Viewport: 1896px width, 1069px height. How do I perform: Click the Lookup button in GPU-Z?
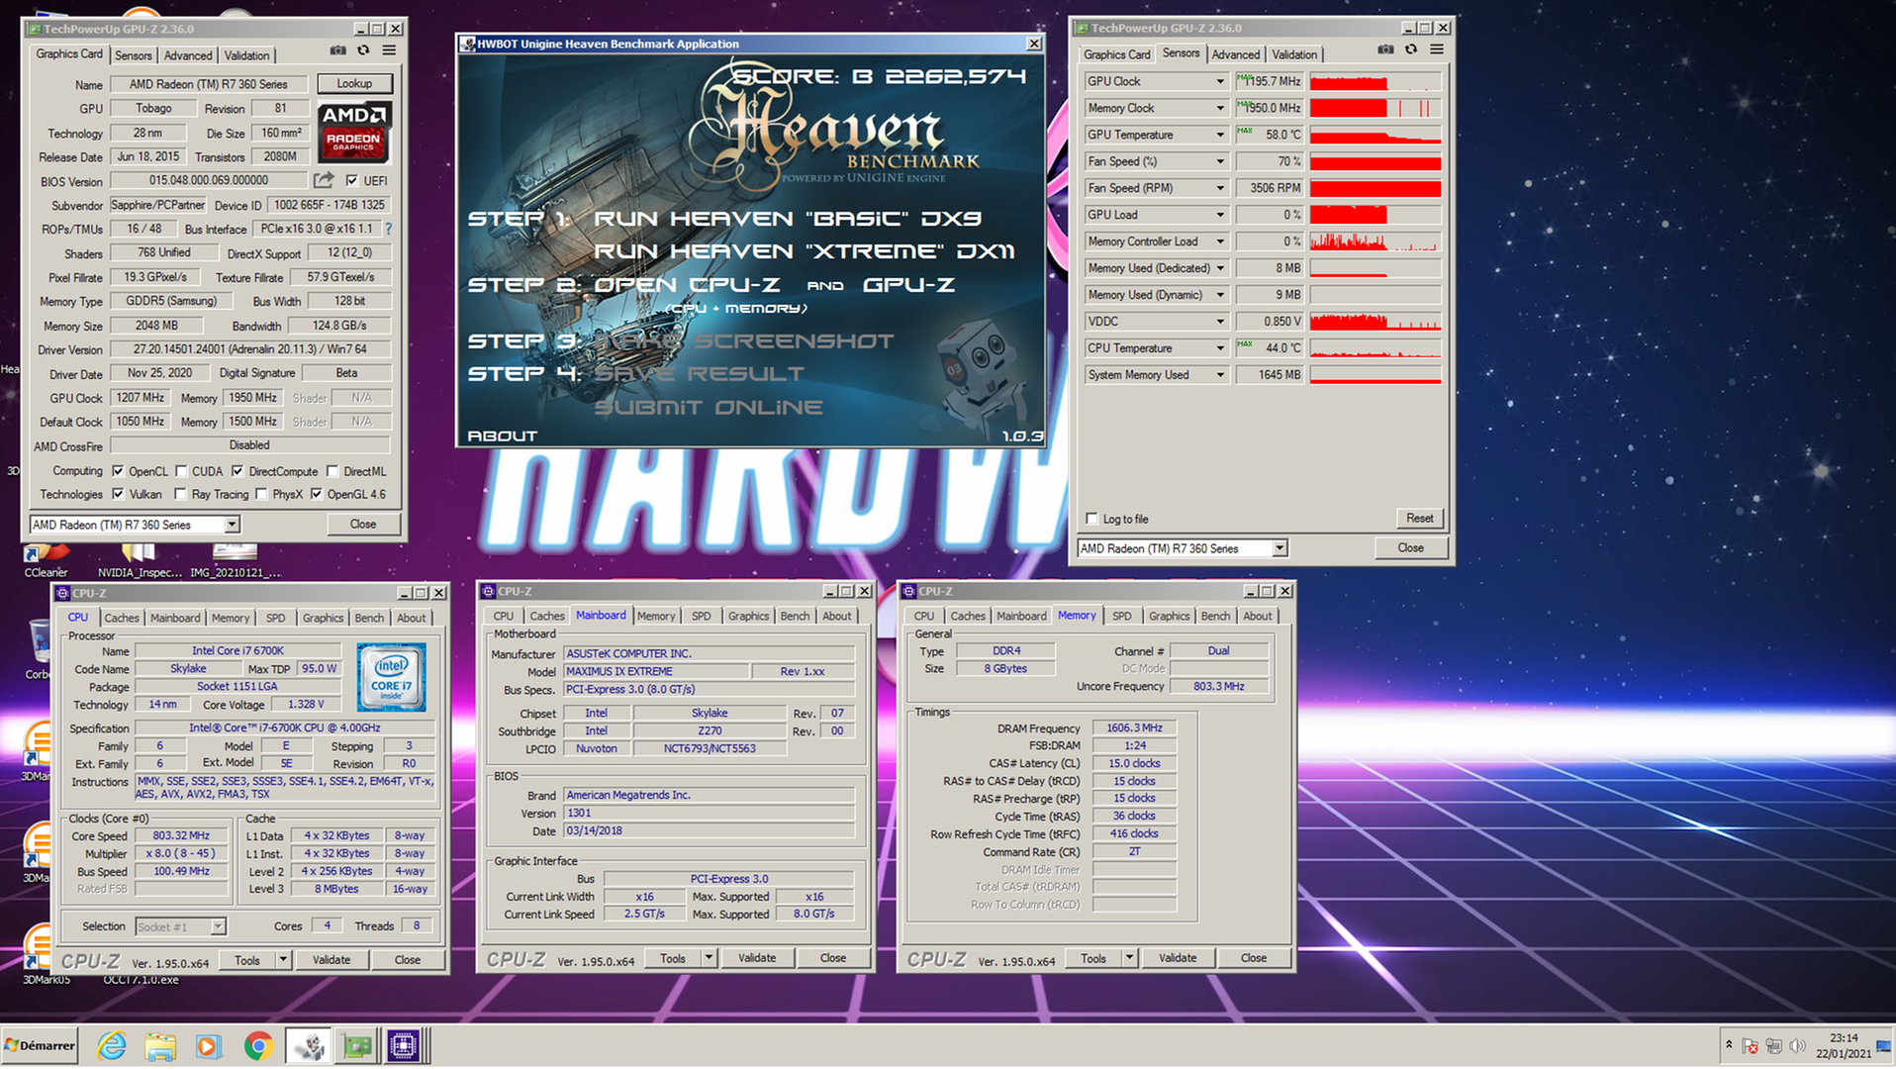coord(354,84)
